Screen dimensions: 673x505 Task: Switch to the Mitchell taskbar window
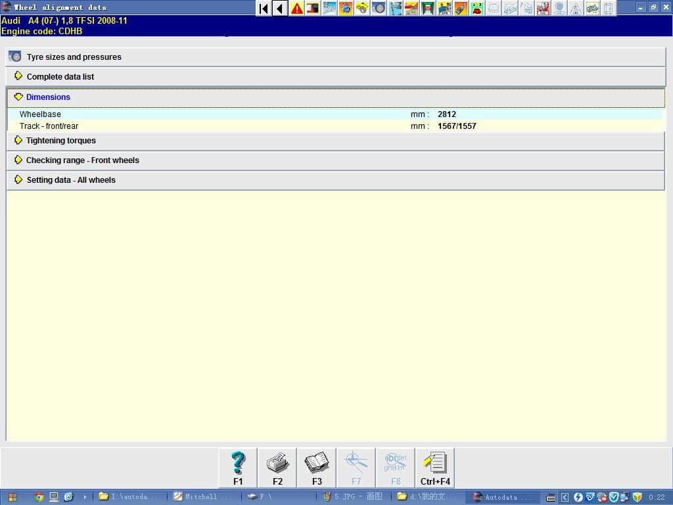204,496
